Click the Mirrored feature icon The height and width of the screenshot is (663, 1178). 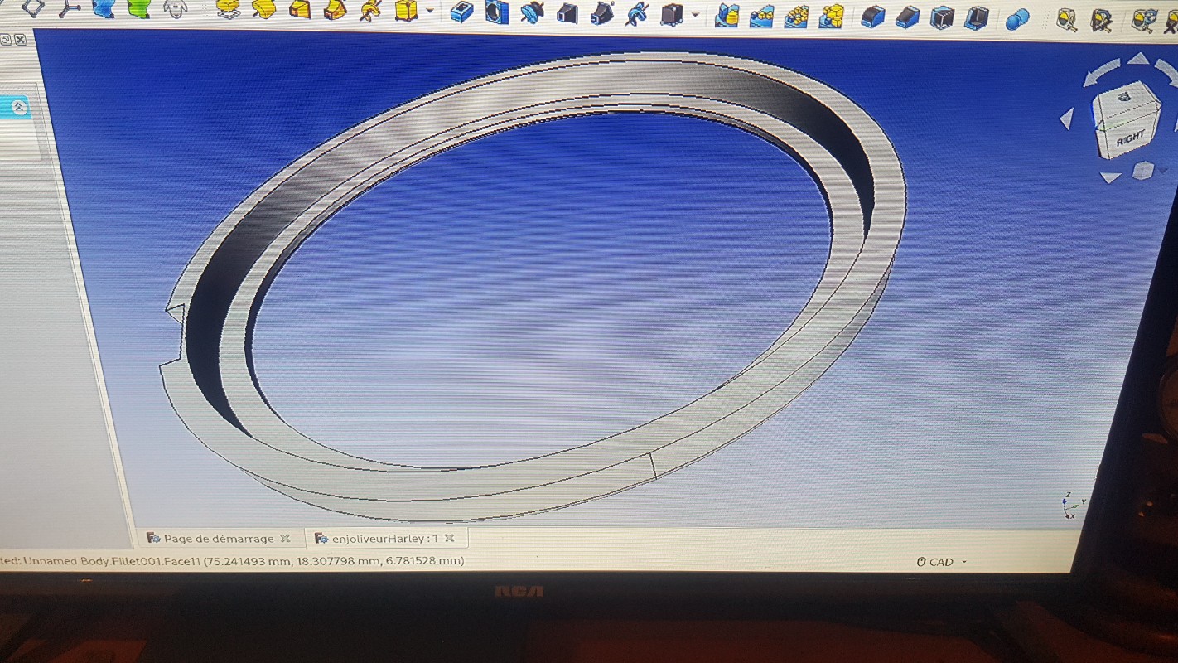click(727, 15)
